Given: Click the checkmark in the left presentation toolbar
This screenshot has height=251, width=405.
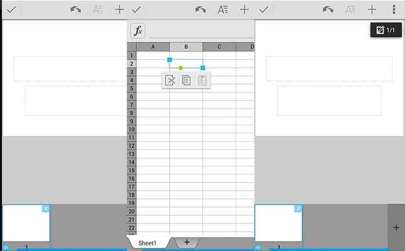Looking at the screenshot, I should 11,9.
